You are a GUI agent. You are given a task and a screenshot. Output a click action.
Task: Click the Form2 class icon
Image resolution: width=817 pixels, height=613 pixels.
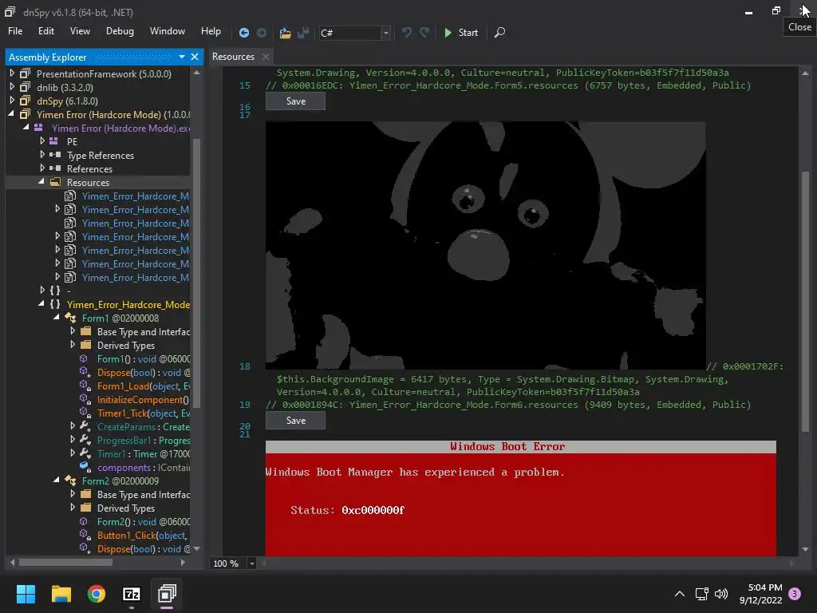(70, 481)
